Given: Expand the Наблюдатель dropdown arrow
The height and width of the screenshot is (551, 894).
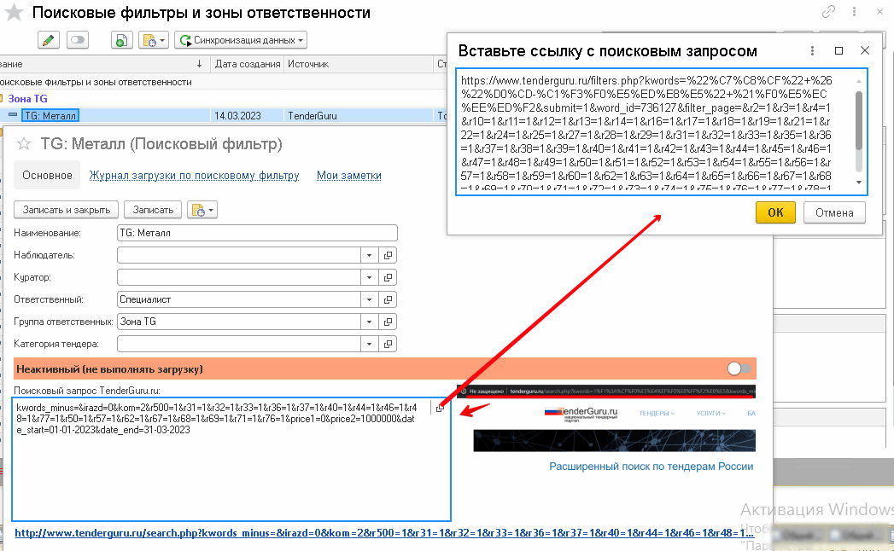Looking at the screenshot, I should (x=369, y=255).
